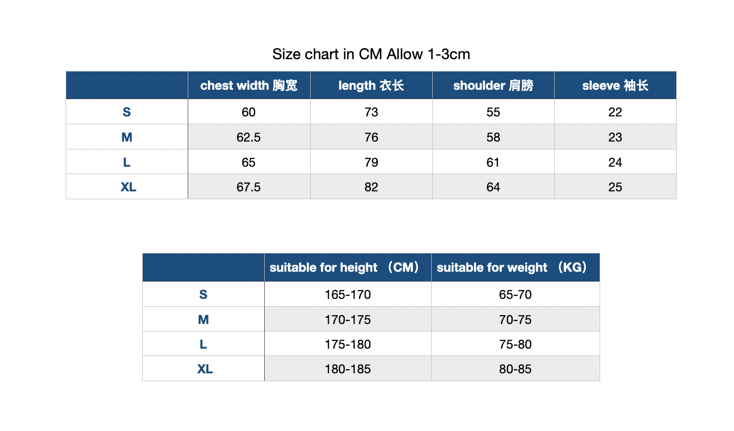
Task: Click the sleeve value 22 cell
Action: click(615, 112)
